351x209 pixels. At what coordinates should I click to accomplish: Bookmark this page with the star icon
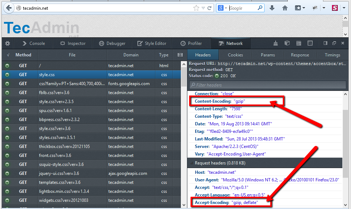pos(196,8)
